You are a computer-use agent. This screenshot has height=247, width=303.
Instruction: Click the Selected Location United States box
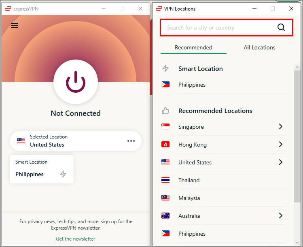76,141
